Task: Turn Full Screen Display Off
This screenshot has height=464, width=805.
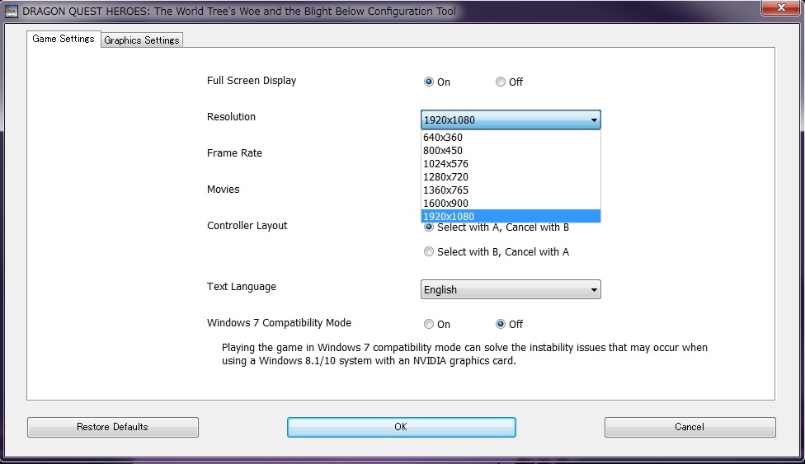Action: point(501,82)
